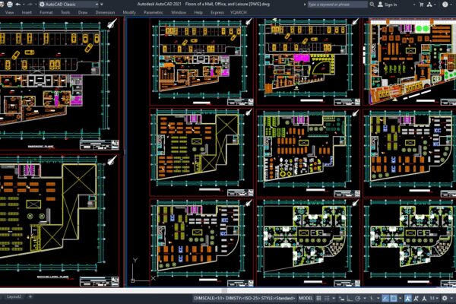
Task: Toggle snap mode dotted grid icon
Action: tap(327, 298)
